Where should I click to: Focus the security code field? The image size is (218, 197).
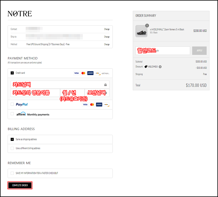tap(97, 93)
